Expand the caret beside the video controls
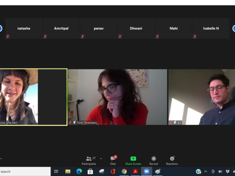The width and height of the screenshot is (235, 176). click(1, 158)
